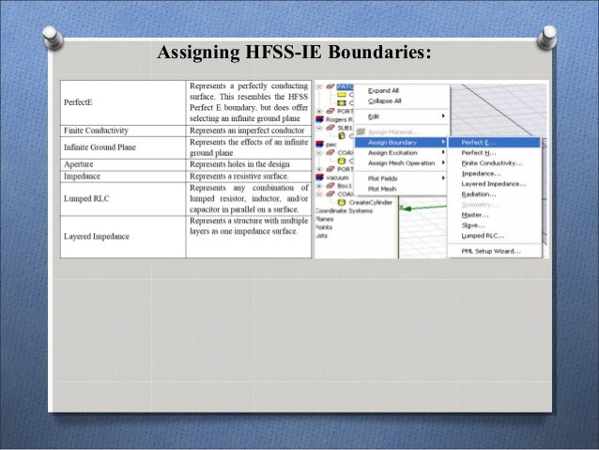
Task: Select the CreateCylinder tree item
Action: point(370,203)
